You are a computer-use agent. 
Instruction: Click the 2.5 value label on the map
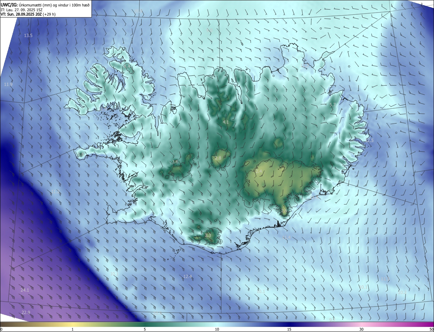point(370,140)
